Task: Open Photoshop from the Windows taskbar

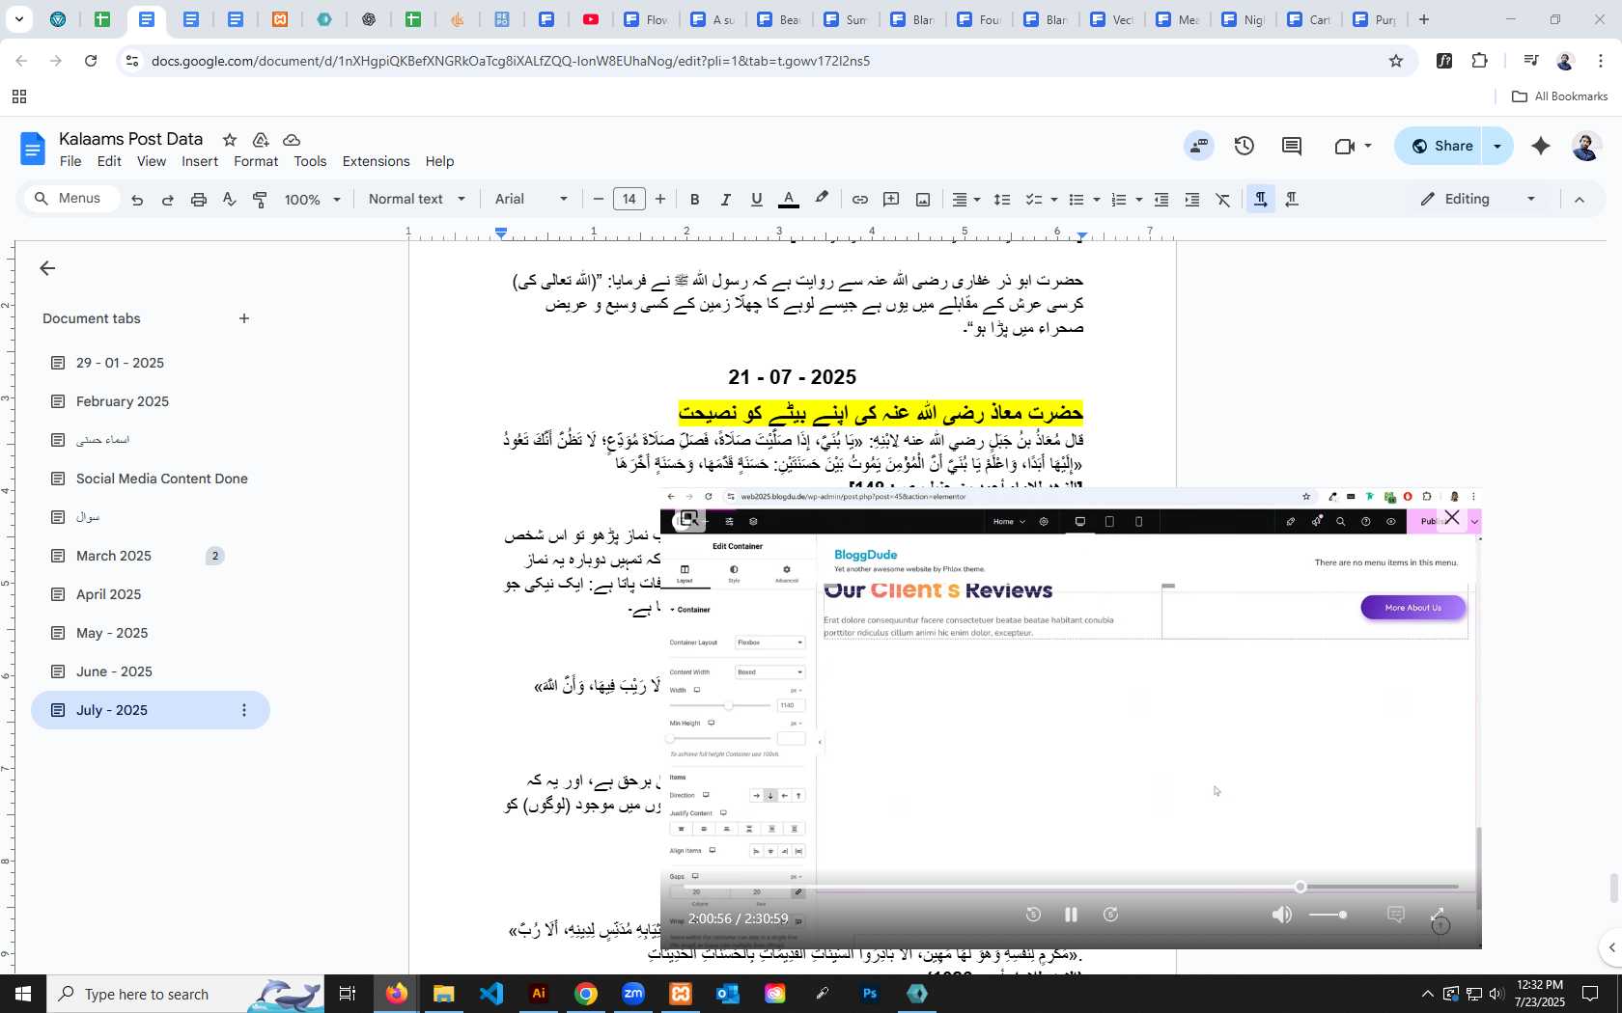Action: [870, 994]
